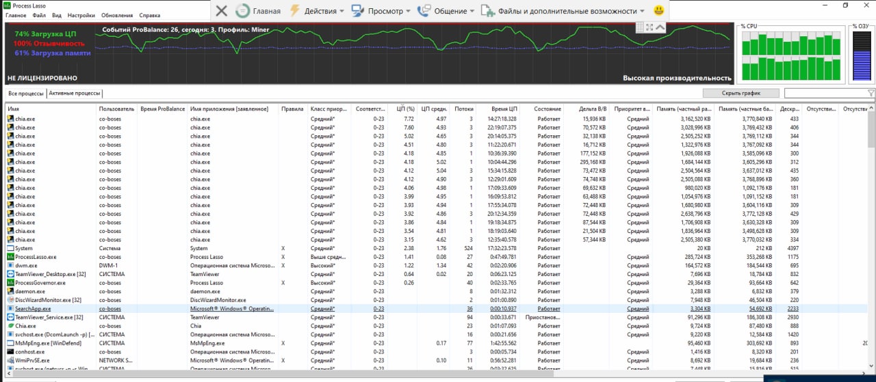This screenshot has height=382, width=876.
Task: Open Файлы и дополнительные возможности dropdown
Action: (563, 10)
